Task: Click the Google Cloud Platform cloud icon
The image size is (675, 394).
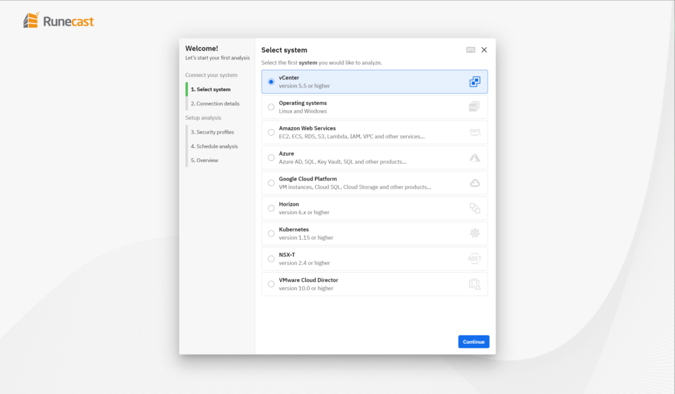Action: click(x=475, y=183)
